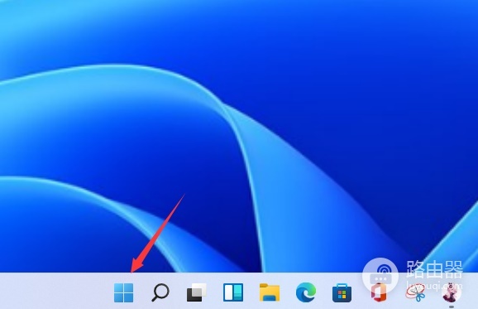Launch the Office app icon

(x=379, y=292)
